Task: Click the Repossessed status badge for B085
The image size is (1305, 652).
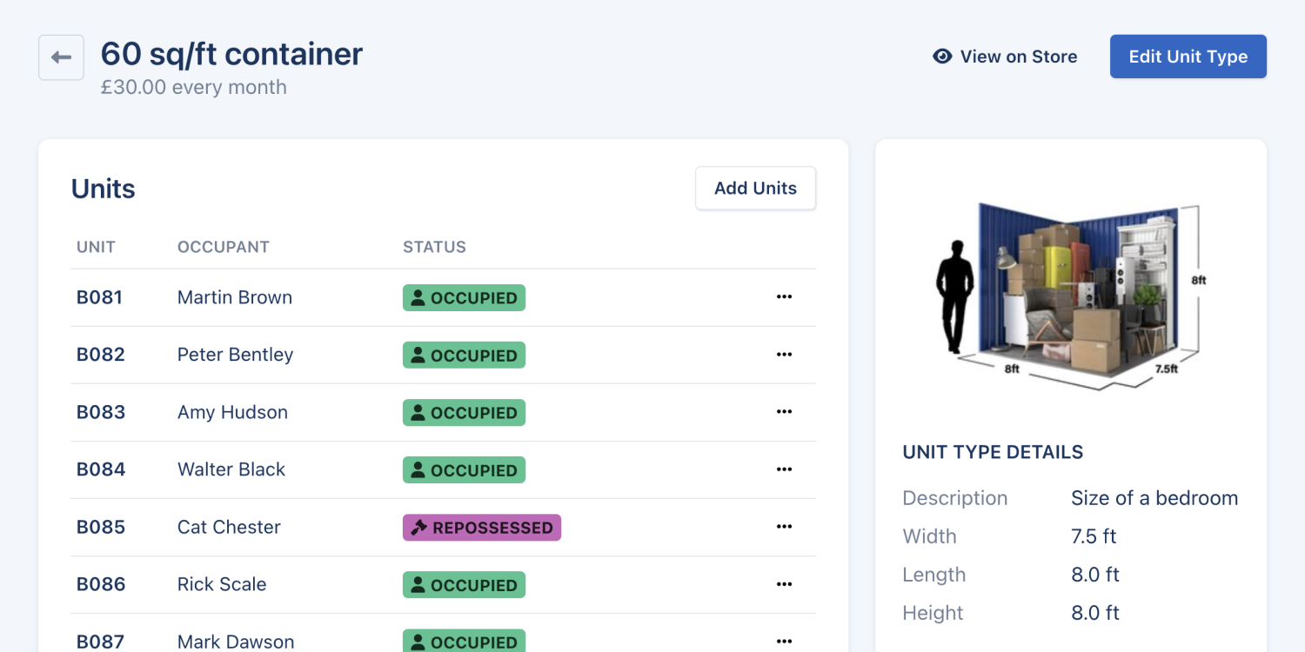Action: pos(481,528)
